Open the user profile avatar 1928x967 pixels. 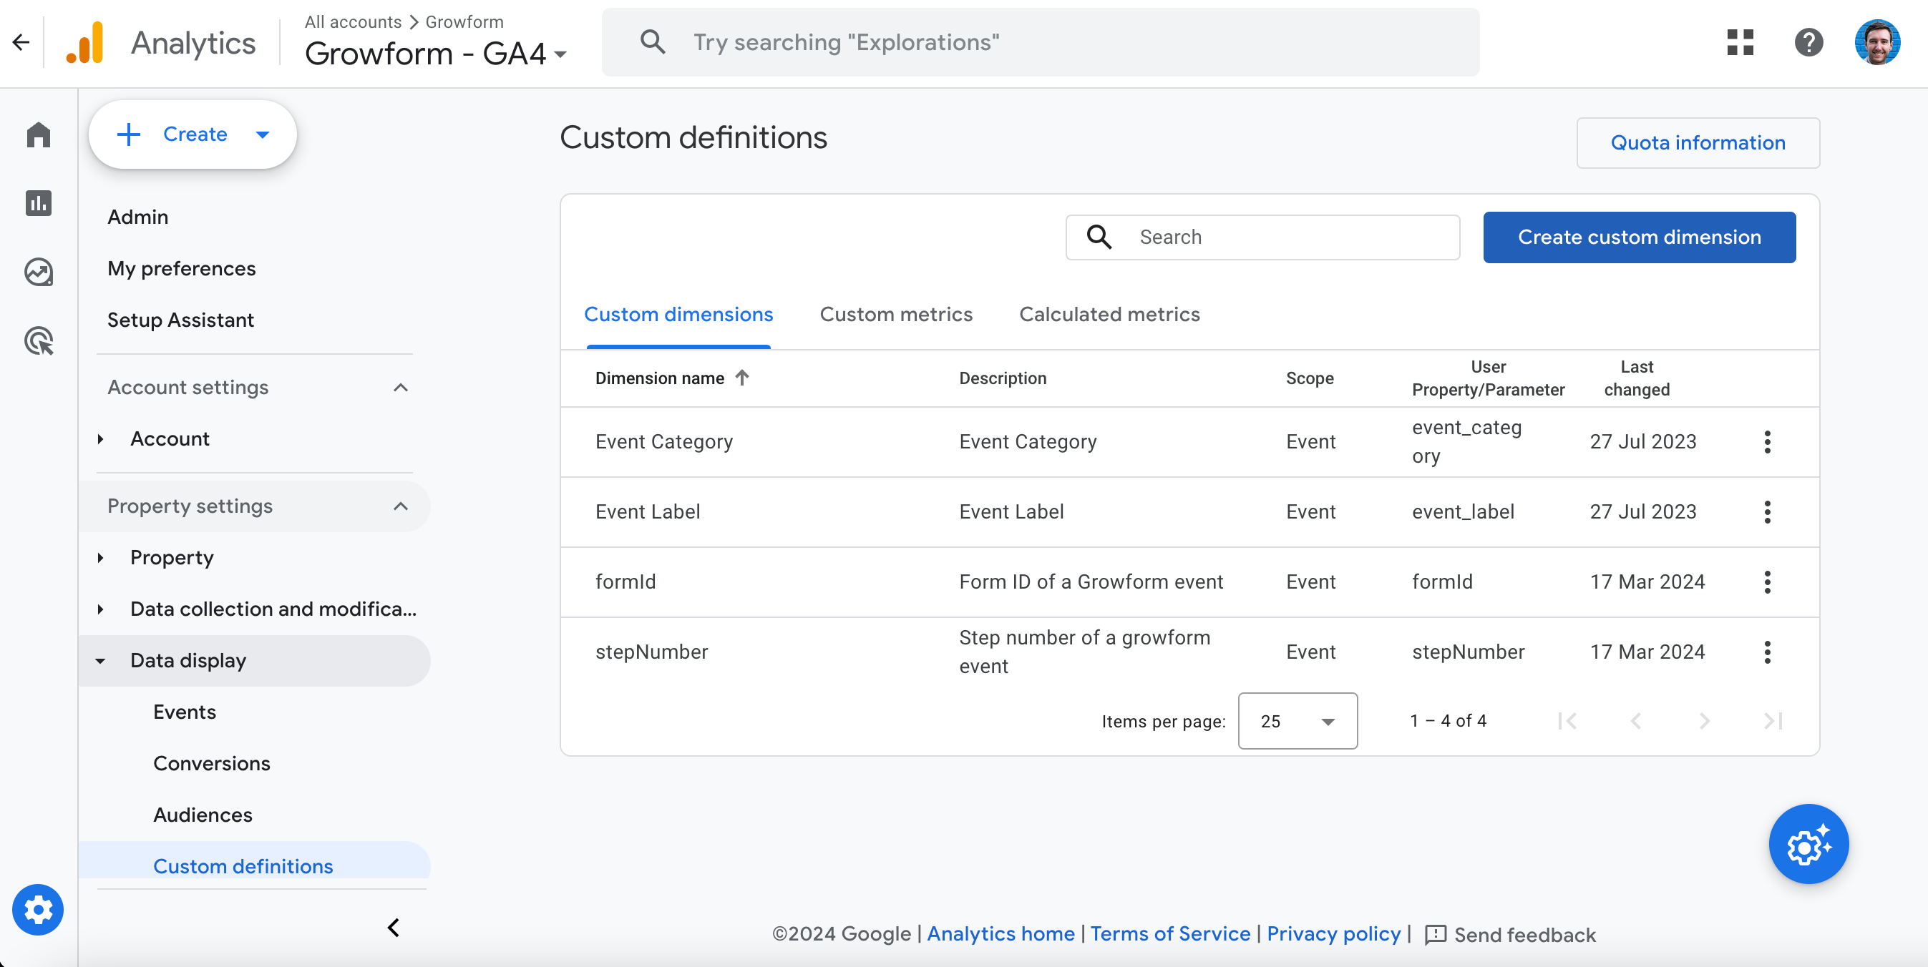tap(1877, 43)
